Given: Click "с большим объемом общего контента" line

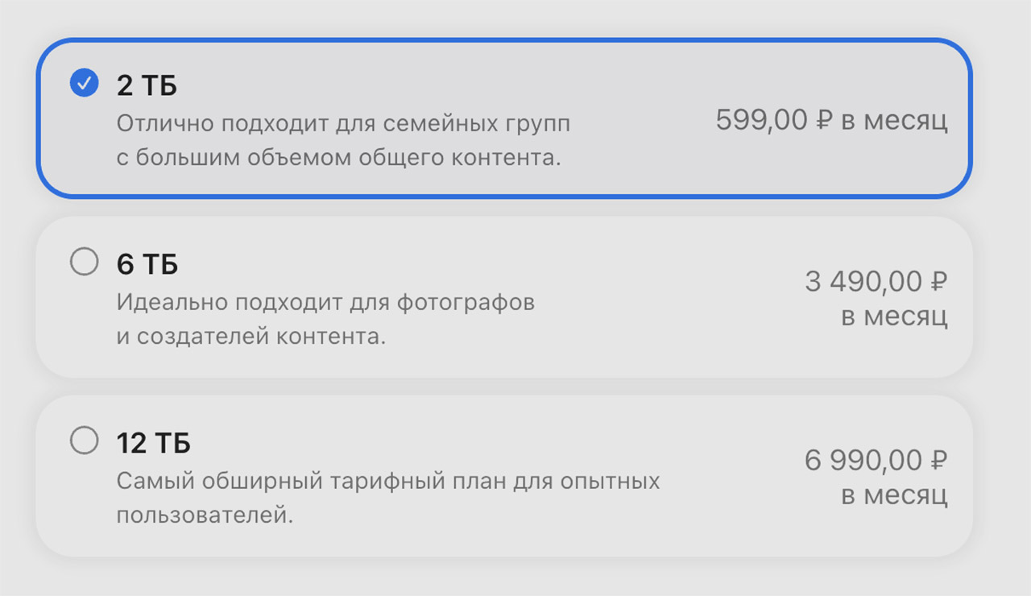Looking at the screenshot, I should point(338,158).
